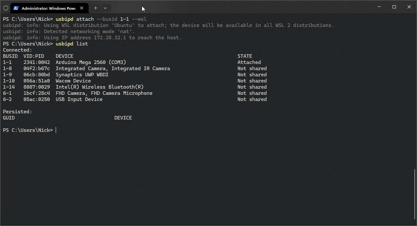Image resolution: width=417 pixels, height=226 pixels.
Task: Click the 'Arduino Mega 2560 (COM3)' device name
Action: 91,62
